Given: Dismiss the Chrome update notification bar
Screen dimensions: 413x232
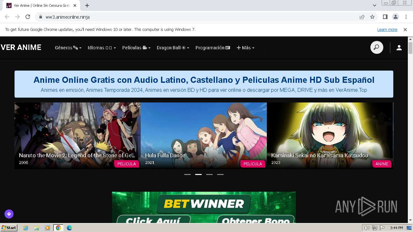Looking at the screenshot, I should pyautogui.click(x=405, y=30).
